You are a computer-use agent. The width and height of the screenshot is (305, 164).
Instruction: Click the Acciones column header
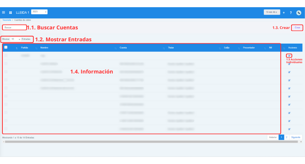[x=293, y=48]
